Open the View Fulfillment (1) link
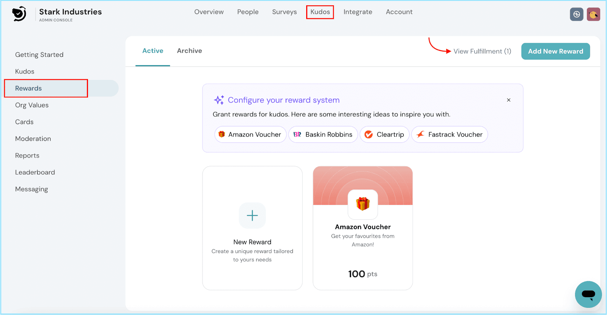 tap(482, 51)
